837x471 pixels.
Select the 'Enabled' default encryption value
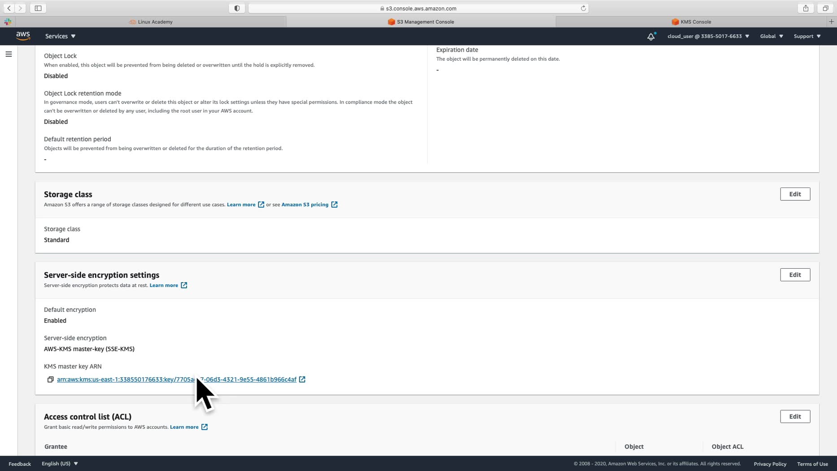click(x=55, y=321)
